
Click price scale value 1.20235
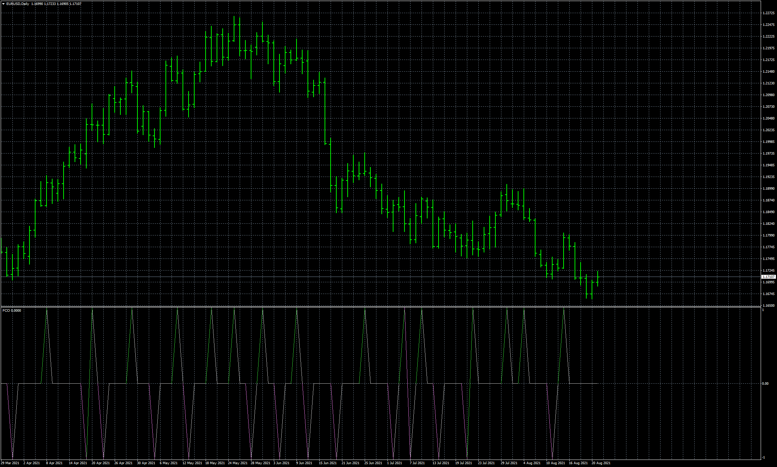tap(768, 130)
